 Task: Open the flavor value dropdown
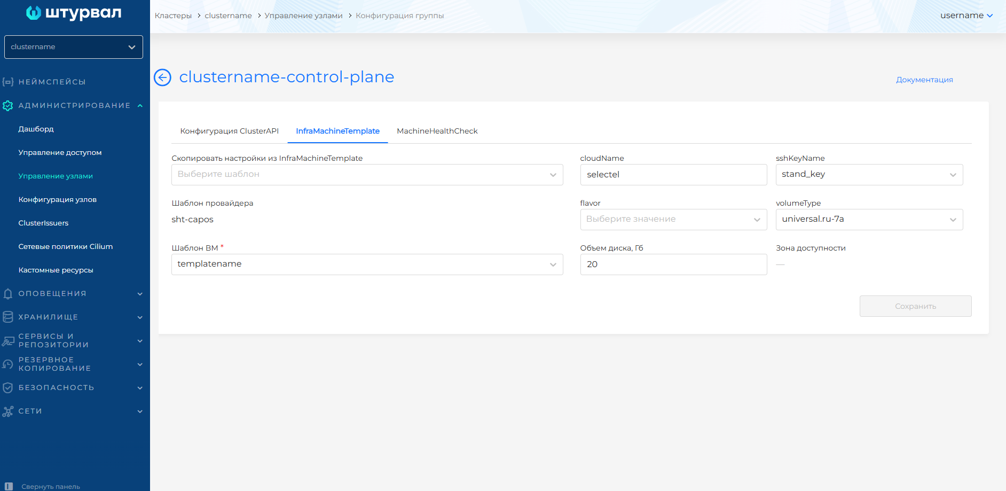point(673,220)
